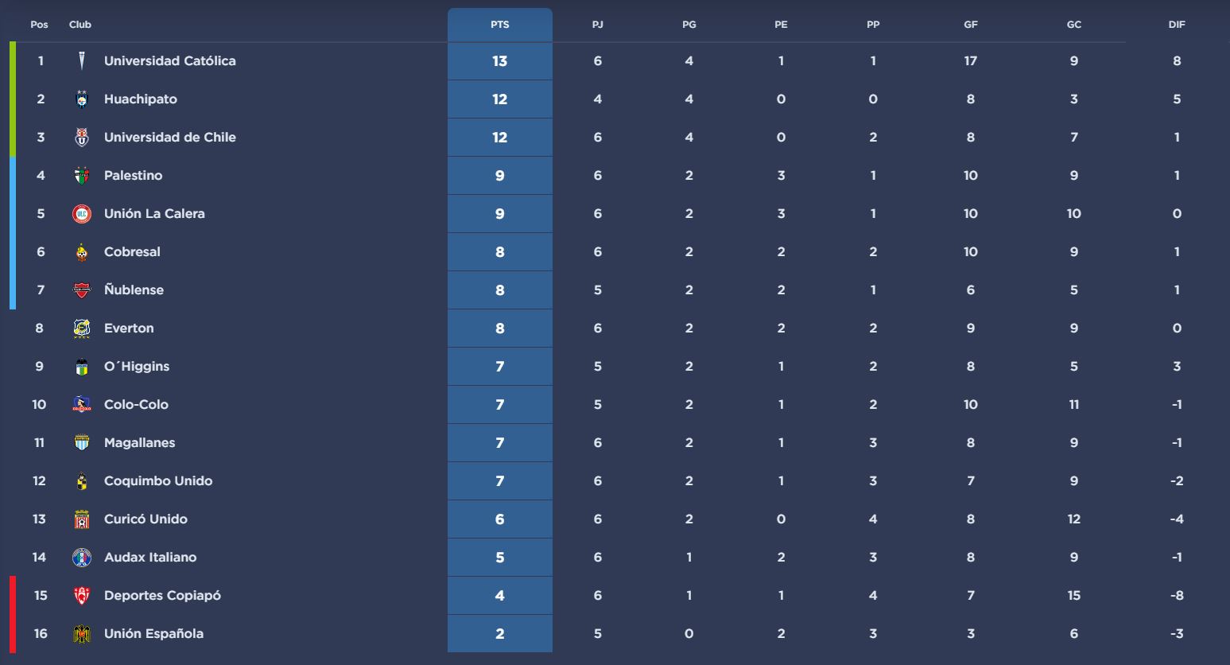Click Deportes Copiapó's 15 goals-against value

coord(1074,596)
